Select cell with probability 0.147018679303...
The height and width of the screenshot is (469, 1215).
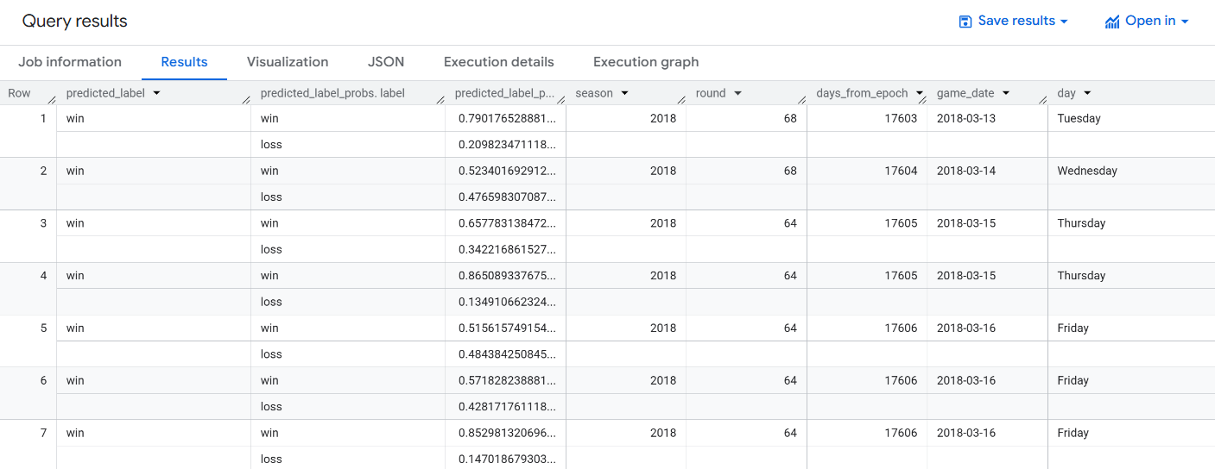(x=505, y=460)
